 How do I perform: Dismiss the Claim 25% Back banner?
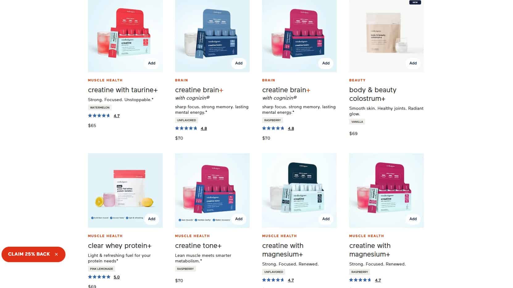(x=56, y=254)
